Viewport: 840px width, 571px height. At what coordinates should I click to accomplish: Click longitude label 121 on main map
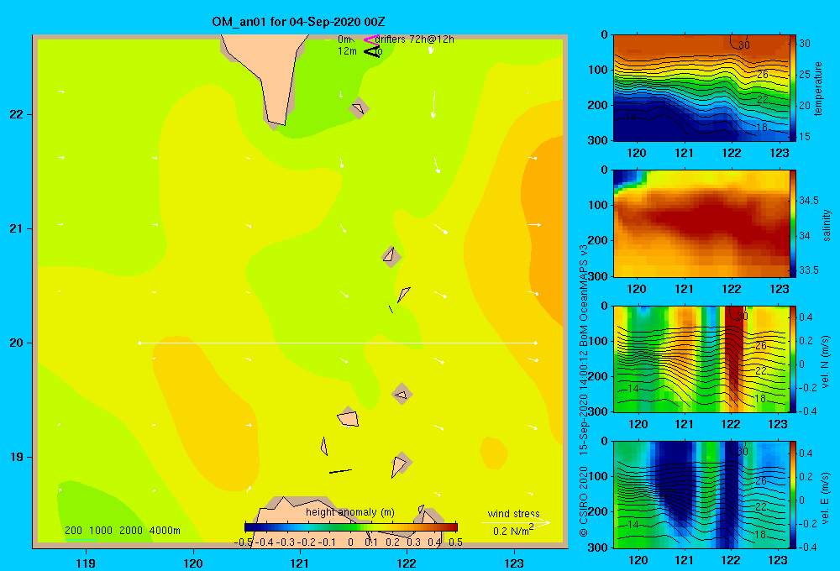[x=300, y=563]
